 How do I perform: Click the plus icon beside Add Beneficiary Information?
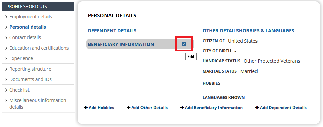click(182, 107)
